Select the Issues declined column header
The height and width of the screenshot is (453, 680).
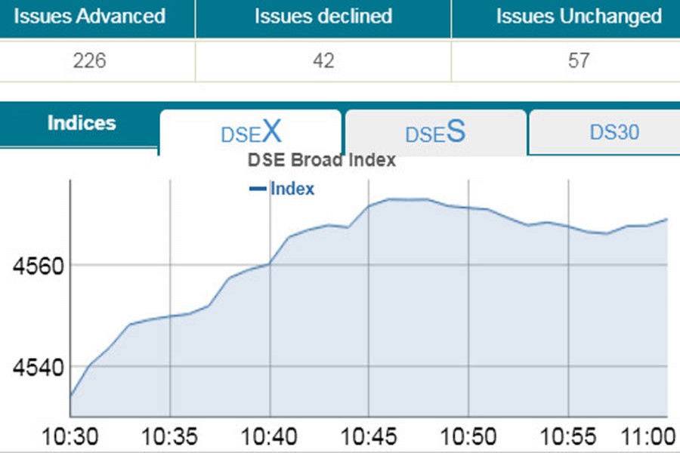tap(323, 17)
